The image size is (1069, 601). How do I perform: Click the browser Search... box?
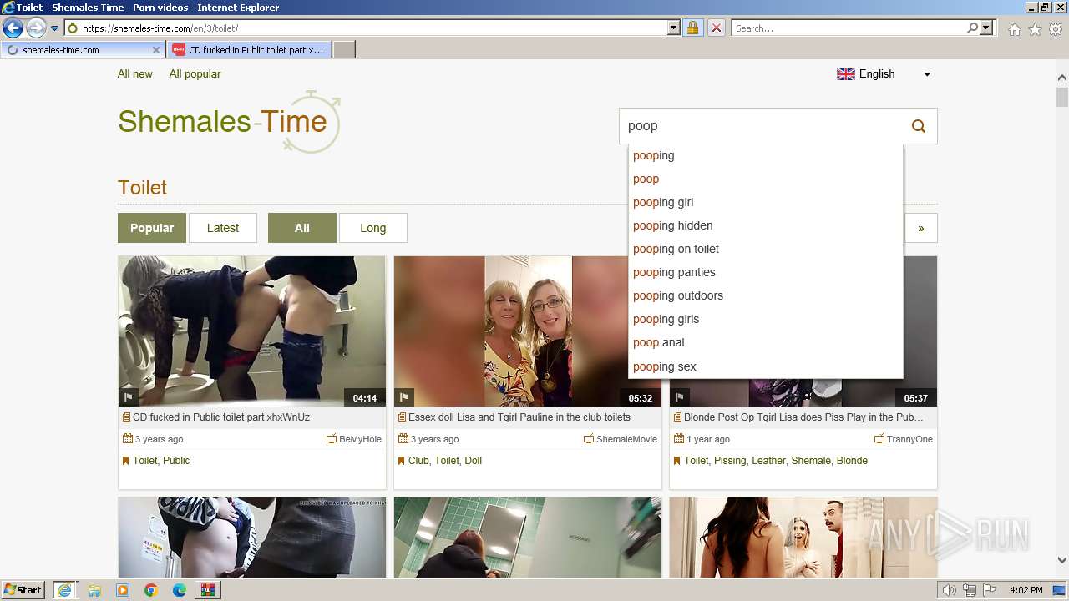point(849,28)
